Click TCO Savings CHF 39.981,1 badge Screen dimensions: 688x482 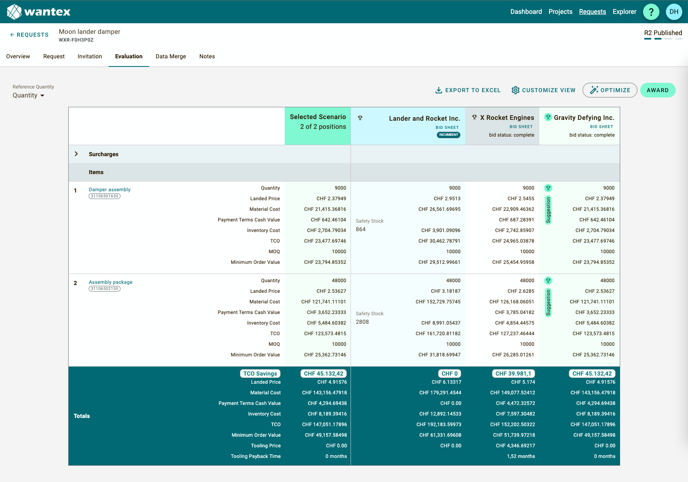[x=513, y=374]
